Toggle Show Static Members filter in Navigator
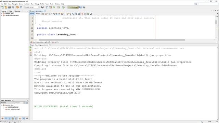 point(9,119)
